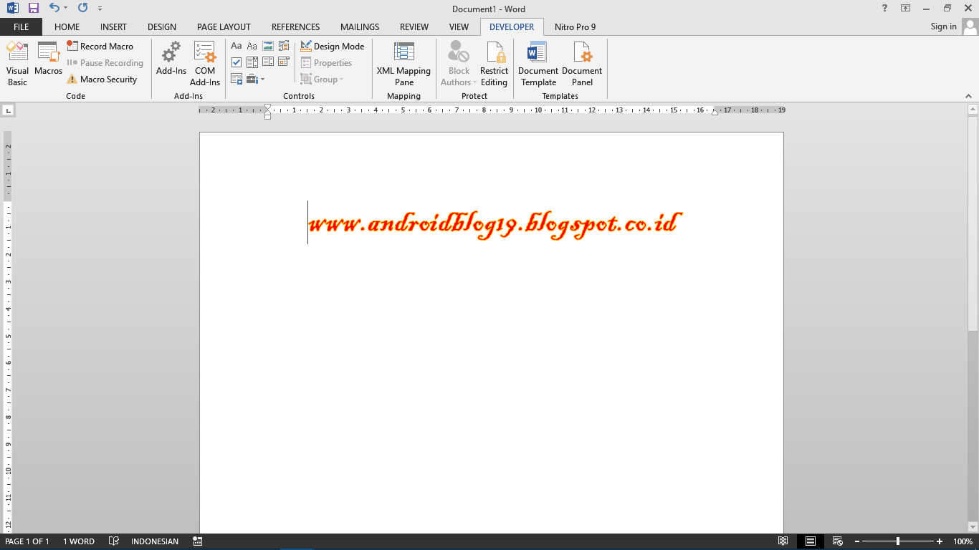Click Macro Security in Code group

pos(105,79)
